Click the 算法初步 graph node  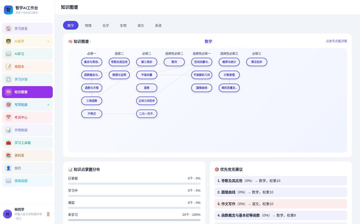click(257, 62)
